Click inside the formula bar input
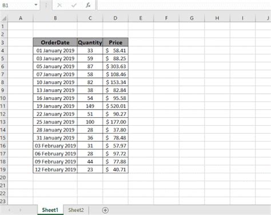 coord(184,5)
